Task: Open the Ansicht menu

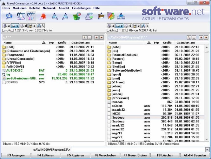Action: [64, 8]
